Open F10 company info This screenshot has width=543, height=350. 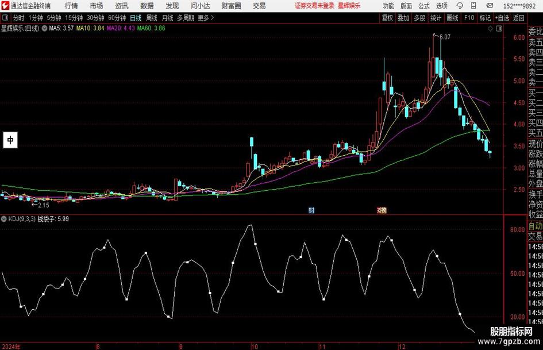[x=469, y=18]
